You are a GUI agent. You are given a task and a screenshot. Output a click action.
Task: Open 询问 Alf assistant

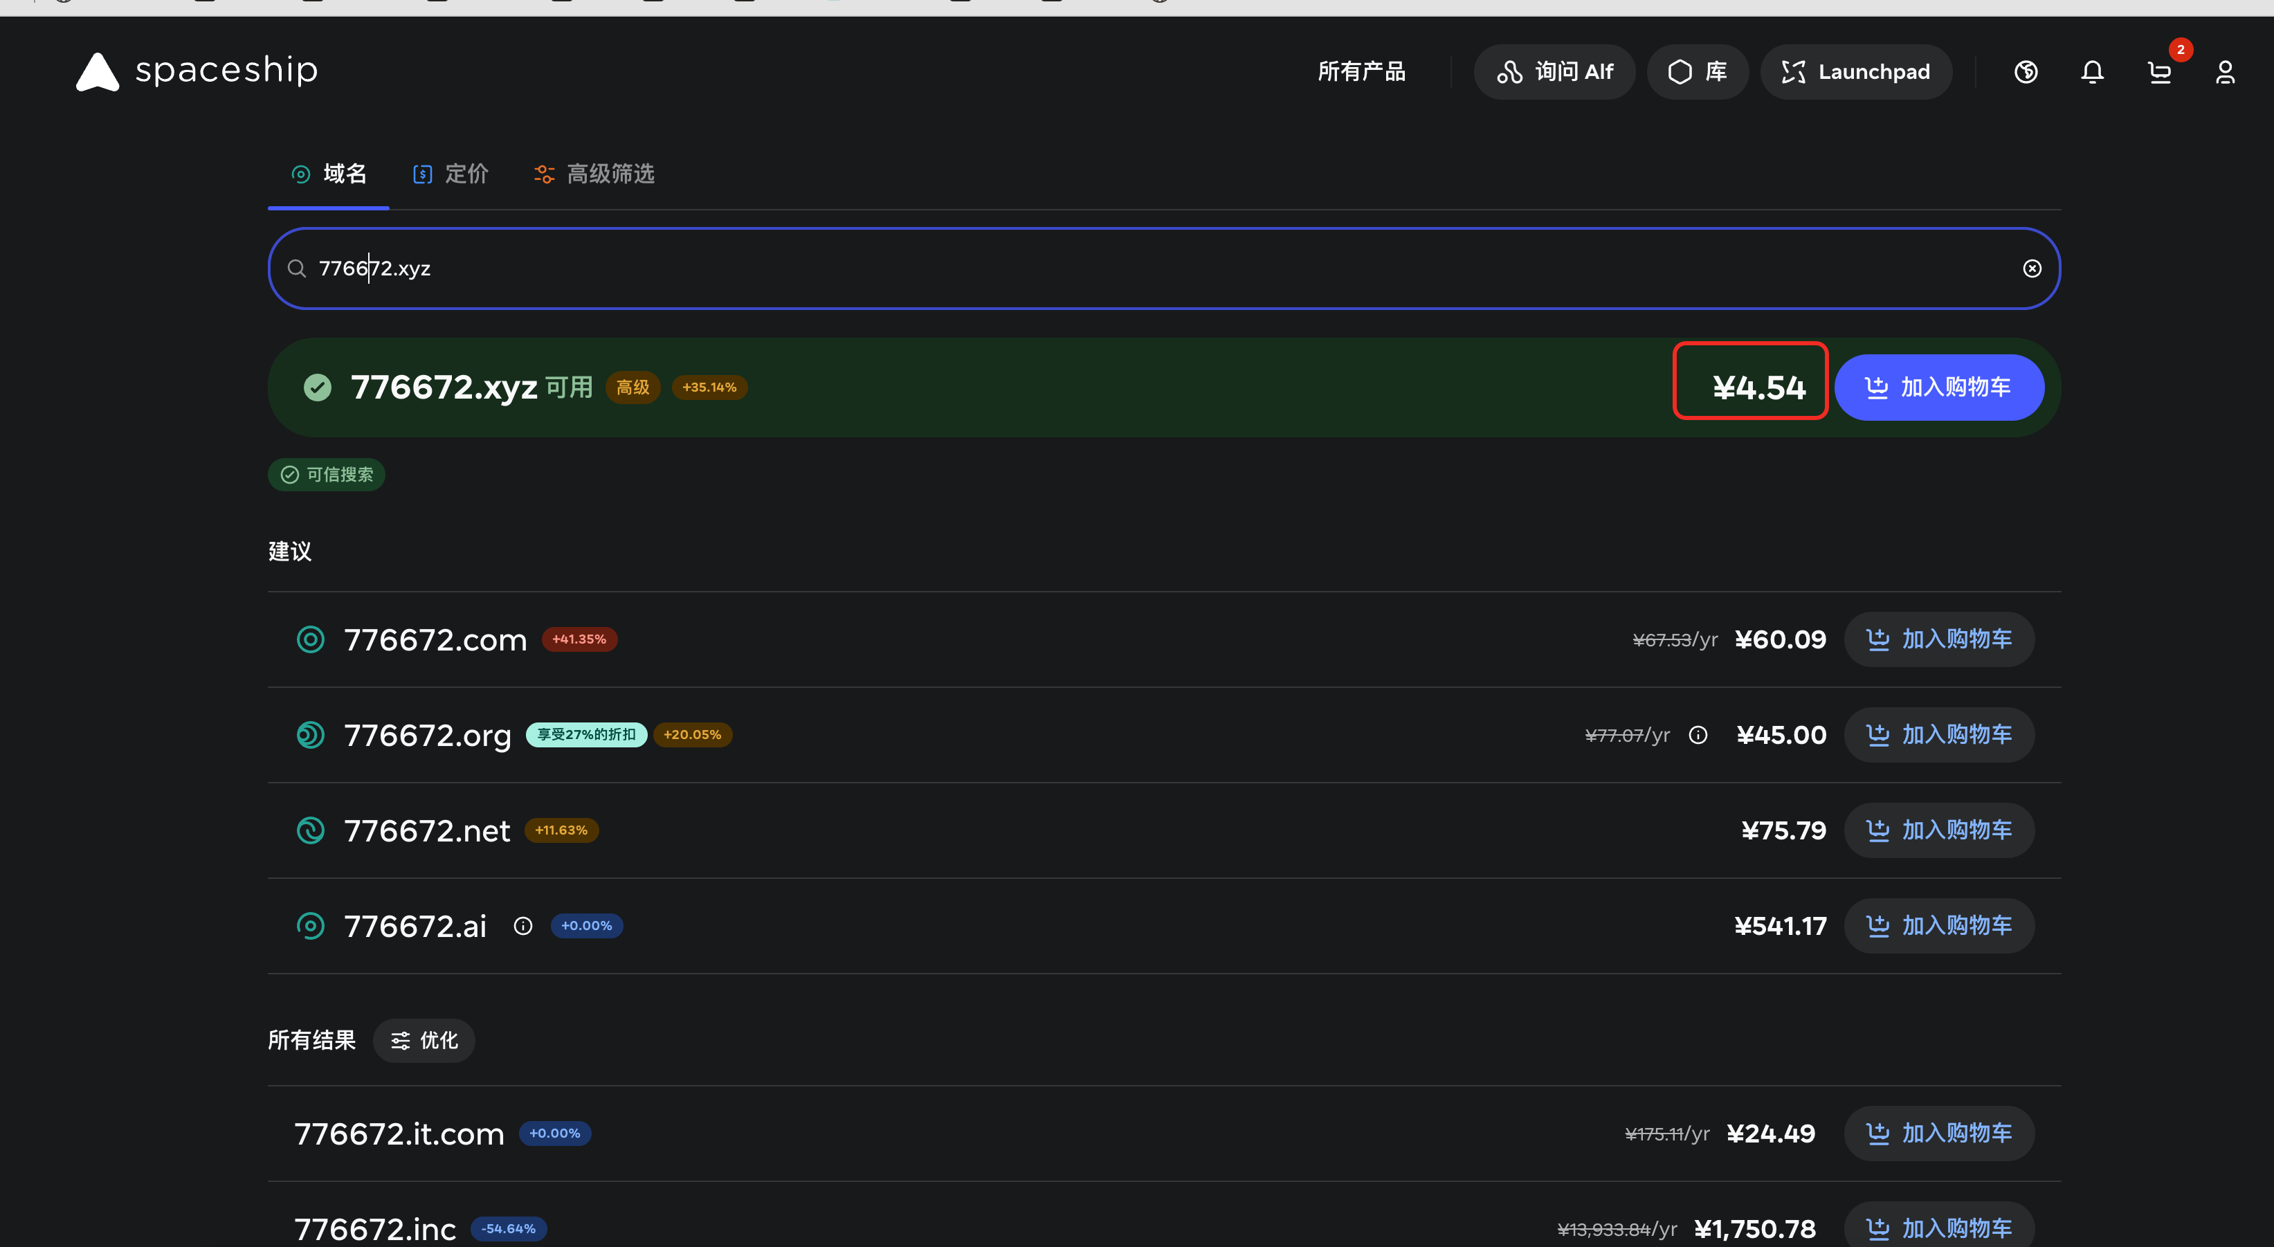point(1554,71)
